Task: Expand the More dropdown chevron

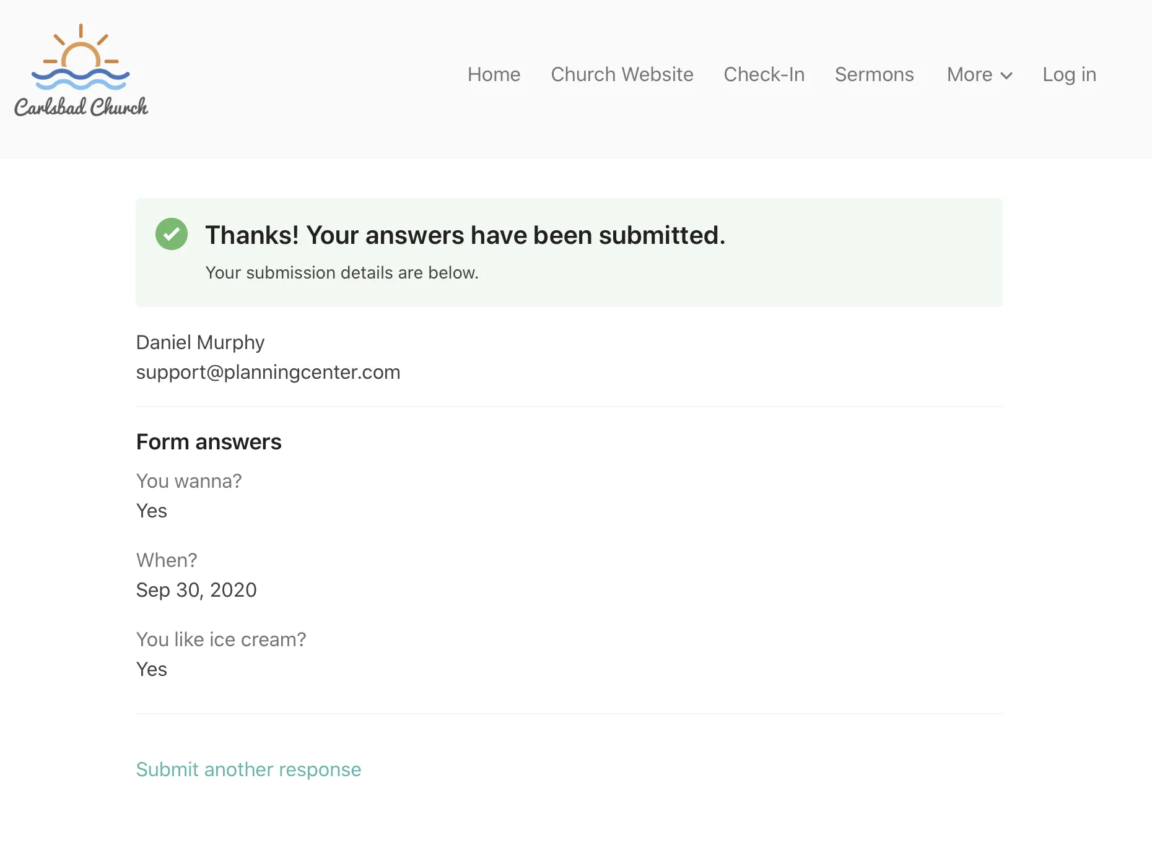Action: point(1006,76)
